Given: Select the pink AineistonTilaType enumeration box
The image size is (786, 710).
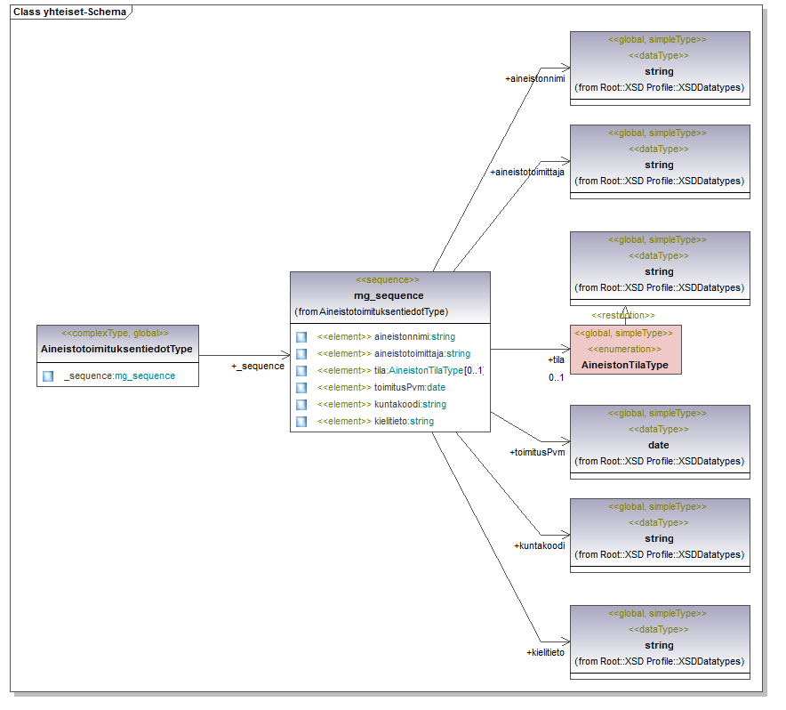Looking at the screenshot, I should pos(625,349).
